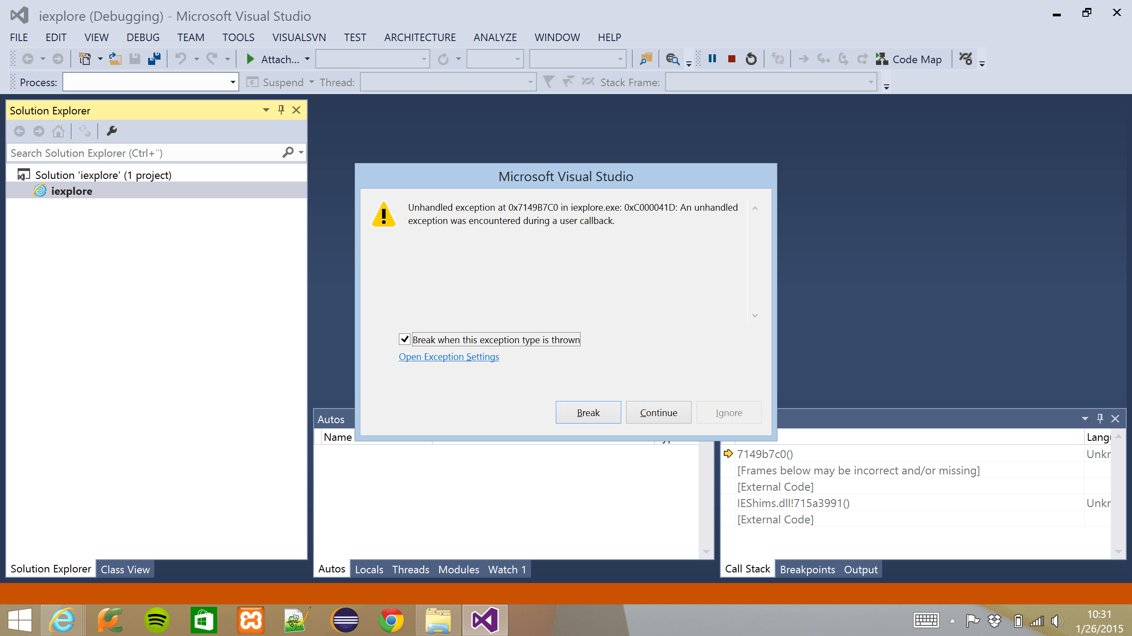This screenshot has height=636, width=1132.
Task: Click the Solution Explorer properties wrench icon
Action: [111, 131]
